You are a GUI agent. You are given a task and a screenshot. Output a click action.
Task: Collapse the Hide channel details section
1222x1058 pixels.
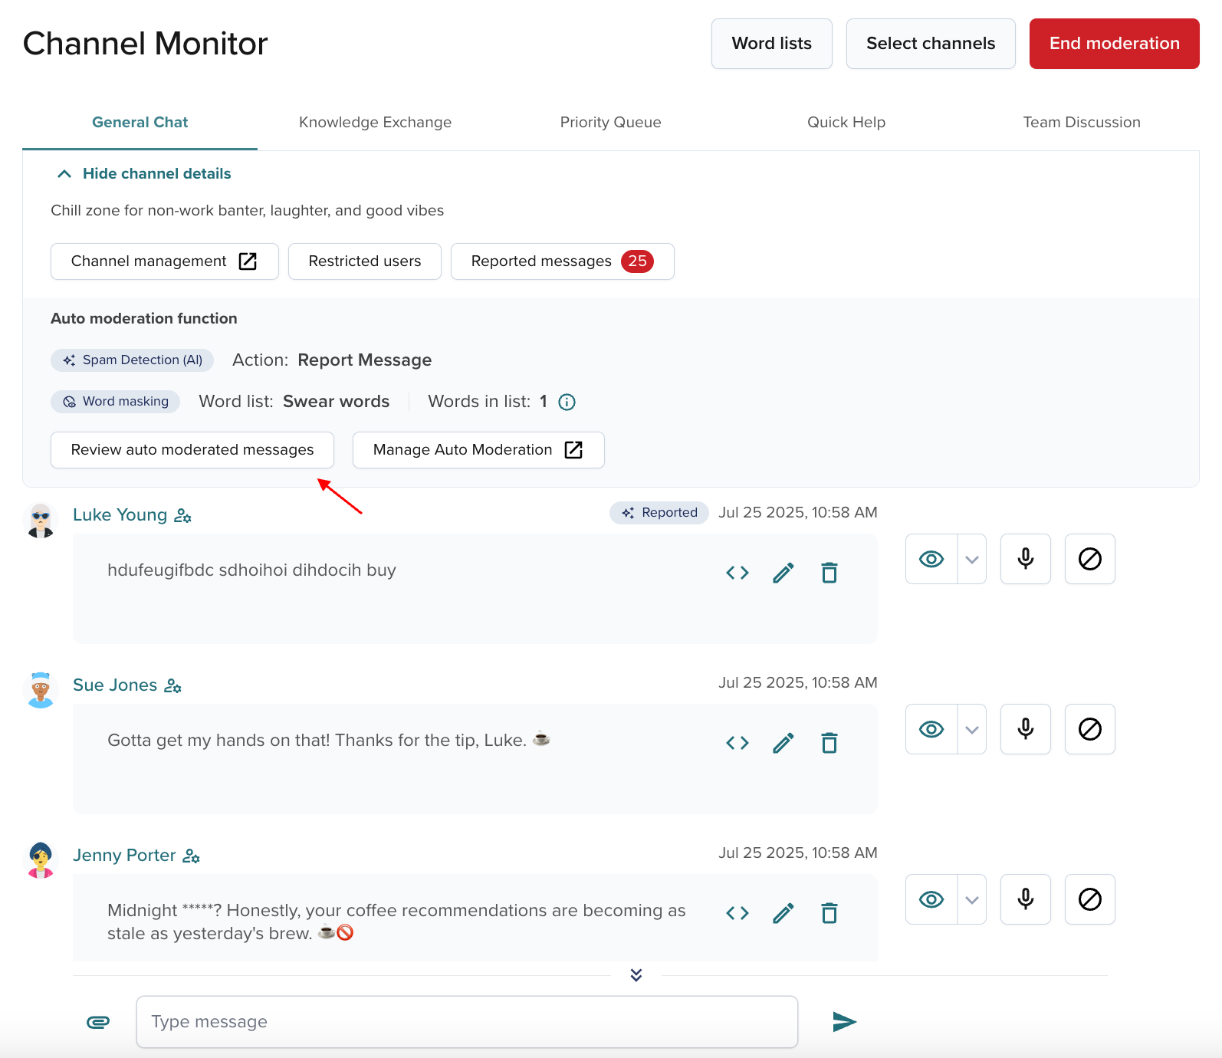[143, 174]
